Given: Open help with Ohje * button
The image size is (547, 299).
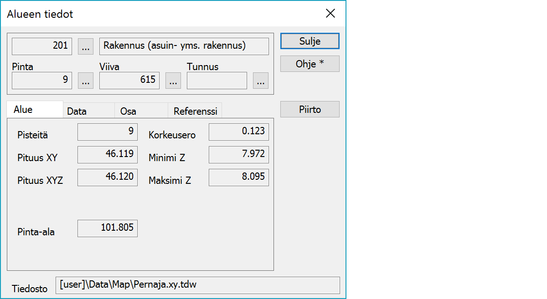Looking at the screenshot, I should click(x=310, y=64).
